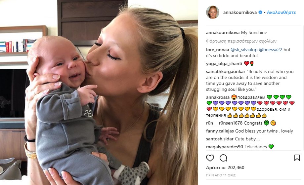Open the annakournikova username in the caption
This screenshot has width=304, height=185.
click(223, 32)
